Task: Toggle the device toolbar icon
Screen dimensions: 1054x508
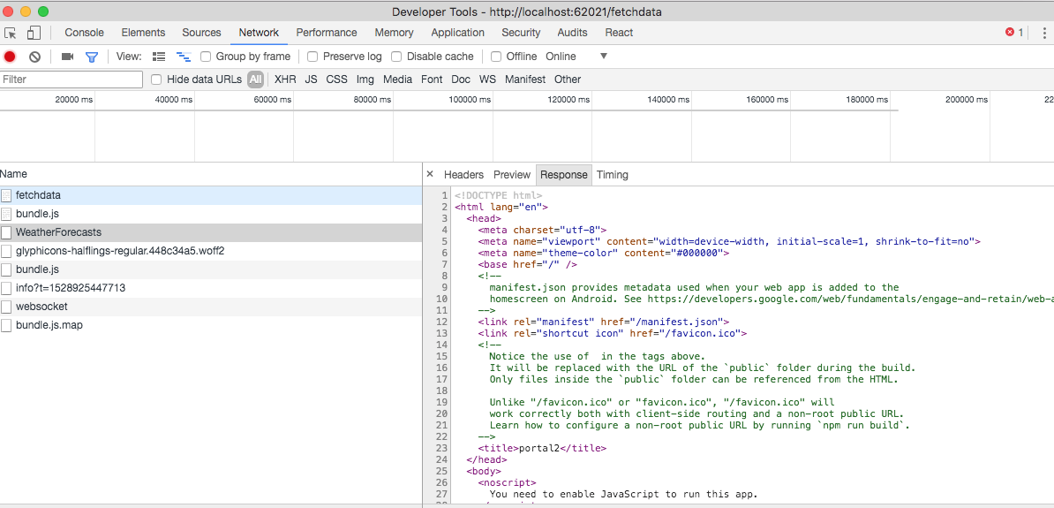Action: click(x=34, y=33)
